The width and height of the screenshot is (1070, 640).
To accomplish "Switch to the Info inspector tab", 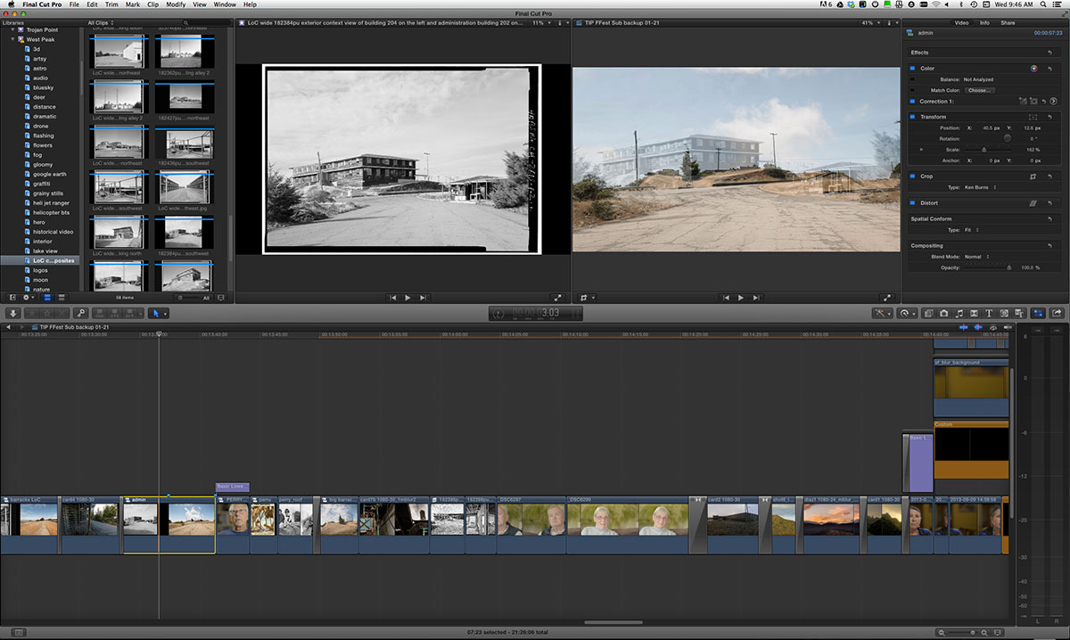I will [x=985, y=22].
